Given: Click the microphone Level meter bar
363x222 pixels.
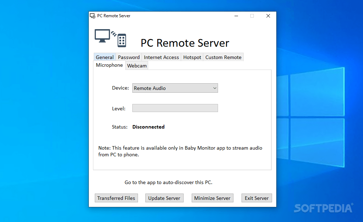Looking at the screenshot, I should pyautogui.click(x=175, y=108).
